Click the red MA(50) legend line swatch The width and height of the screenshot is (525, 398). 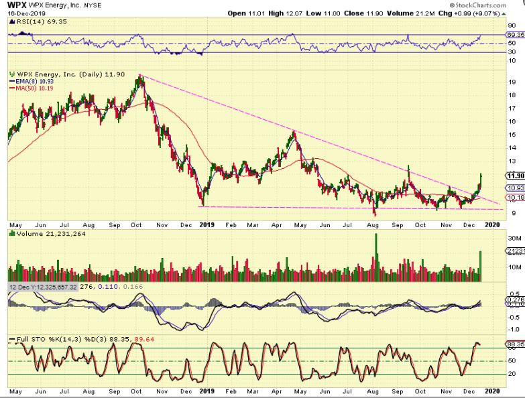pos(12,88)
